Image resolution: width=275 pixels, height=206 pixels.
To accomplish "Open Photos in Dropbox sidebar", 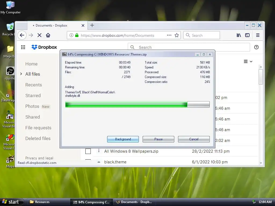I will click(32, 106).
